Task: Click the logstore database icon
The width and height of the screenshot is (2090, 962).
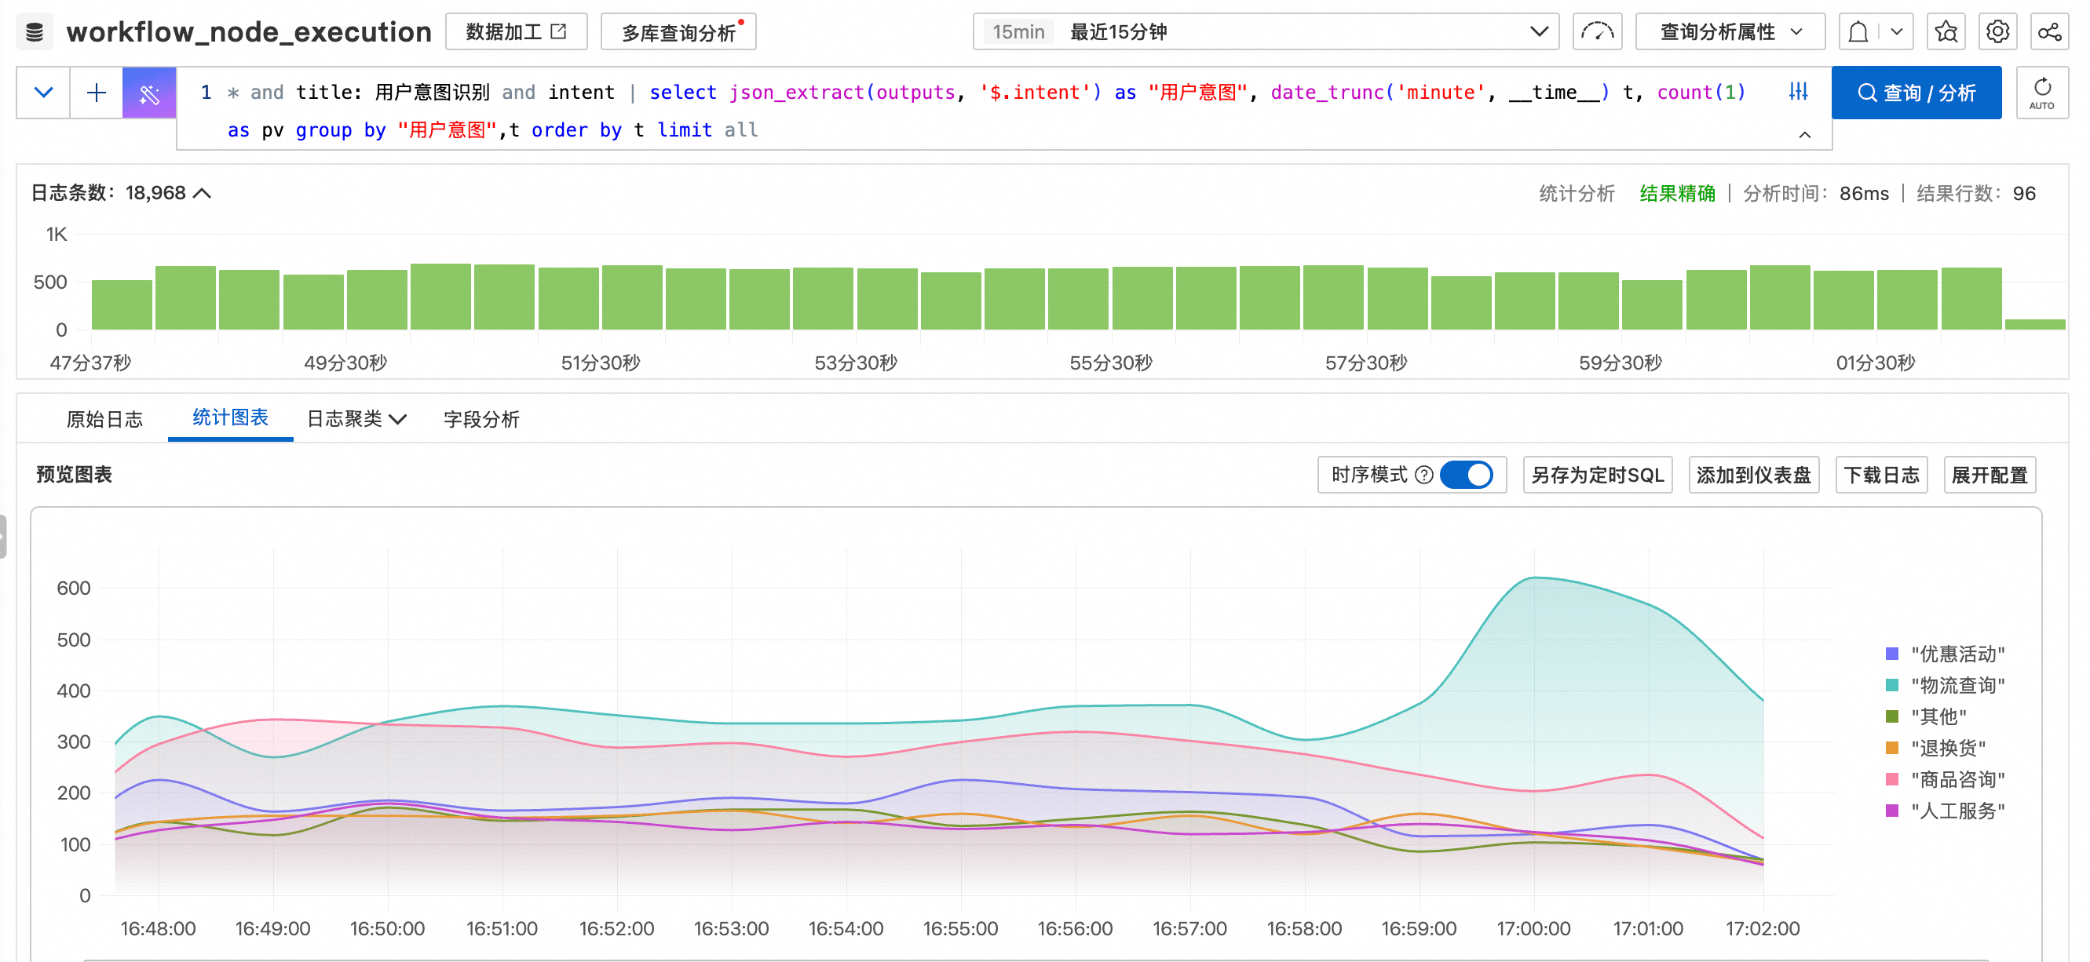Action: pos(34,32)
